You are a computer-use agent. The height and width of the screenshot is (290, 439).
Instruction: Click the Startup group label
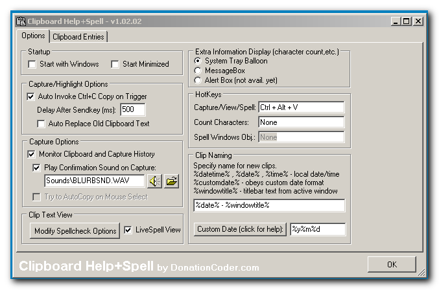39,52
